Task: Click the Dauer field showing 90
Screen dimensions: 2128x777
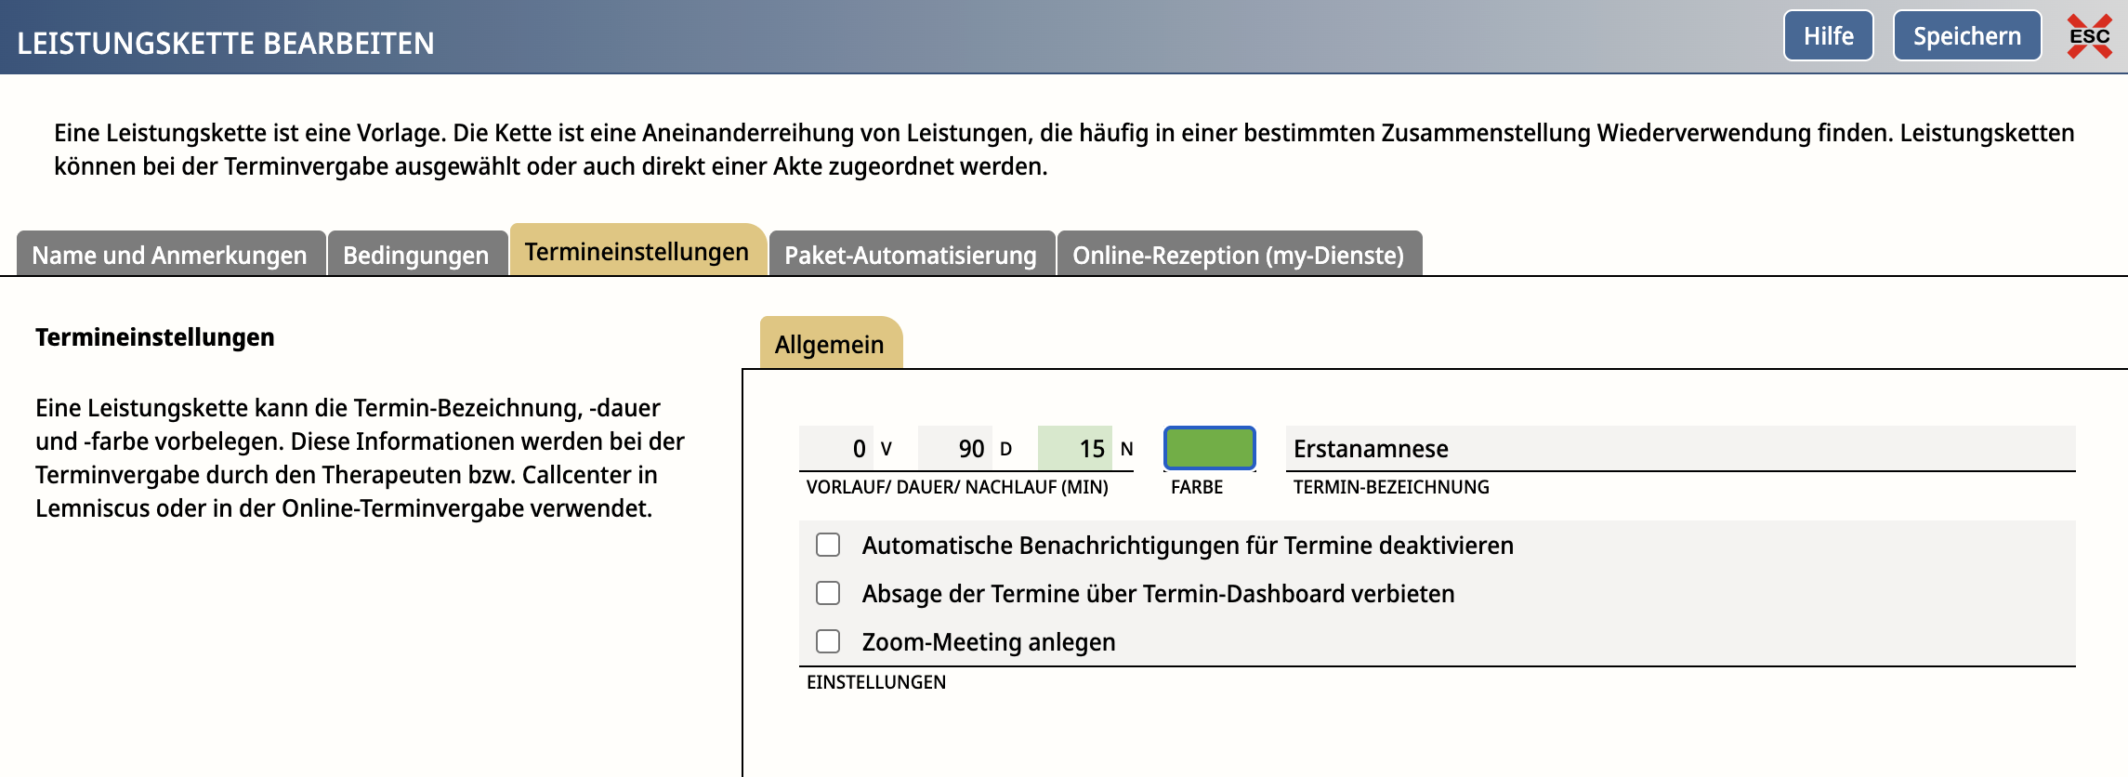Action: click(x=955, y=449)
